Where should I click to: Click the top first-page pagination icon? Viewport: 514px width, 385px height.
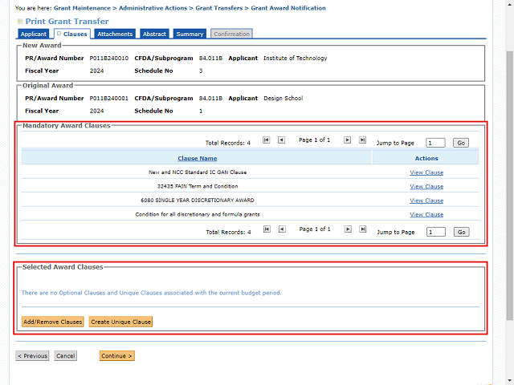coord(267,140)
